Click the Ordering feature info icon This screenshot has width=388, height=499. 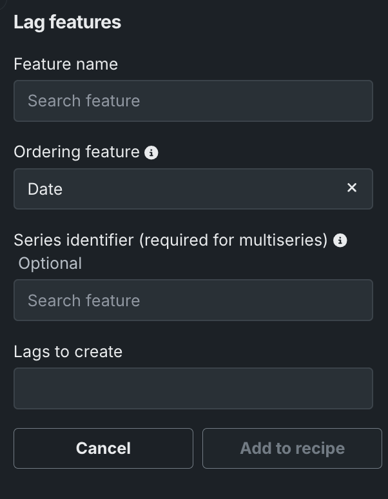[x=151, y=153]
